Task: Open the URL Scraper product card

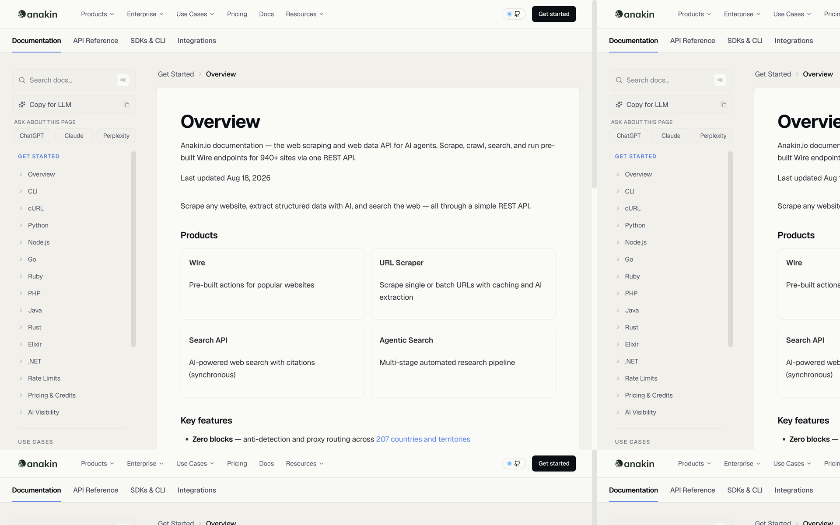Action: 463,284
